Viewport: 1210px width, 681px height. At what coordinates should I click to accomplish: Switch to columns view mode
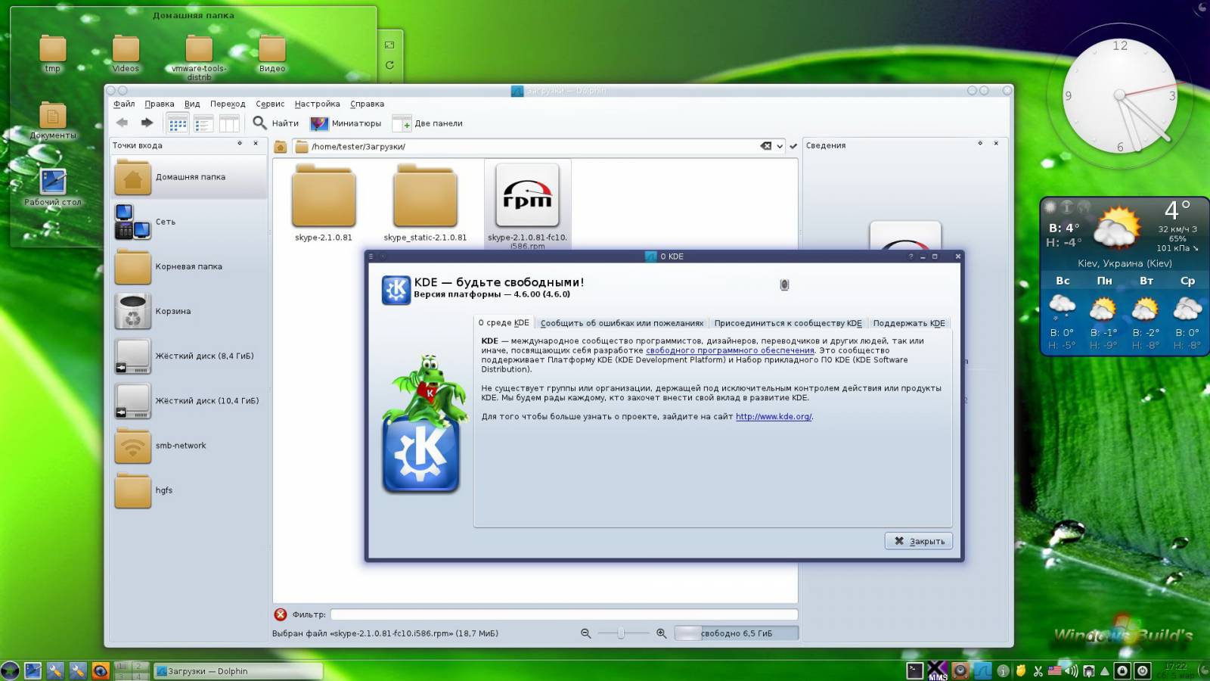tap(228, 123)
